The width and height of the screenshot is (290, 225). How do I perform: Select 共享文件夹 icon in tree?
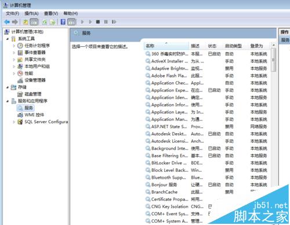tap(20, 60)
